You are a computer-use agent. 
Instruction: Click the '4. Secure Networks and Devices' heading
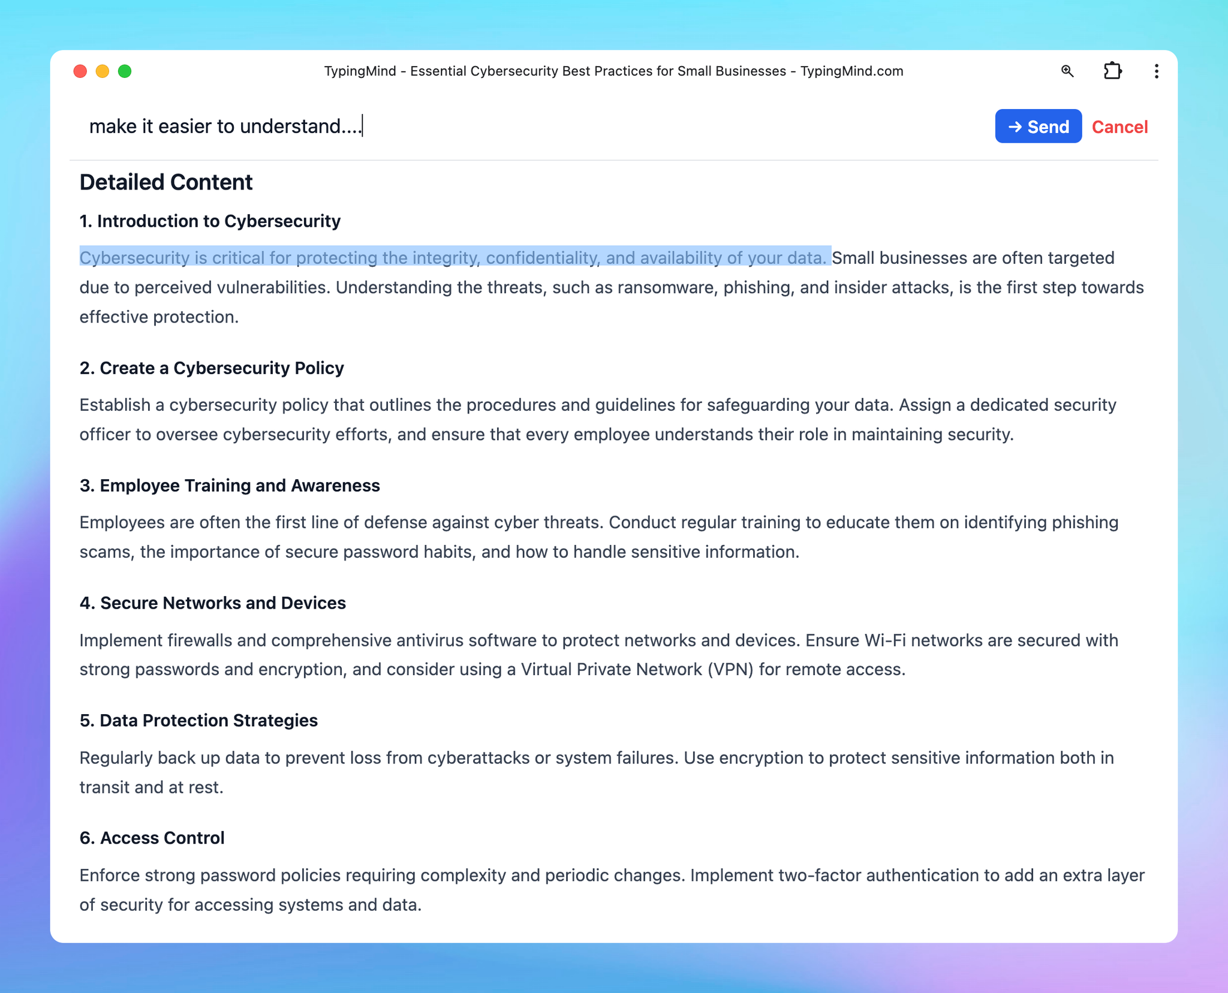click(213, 603)
